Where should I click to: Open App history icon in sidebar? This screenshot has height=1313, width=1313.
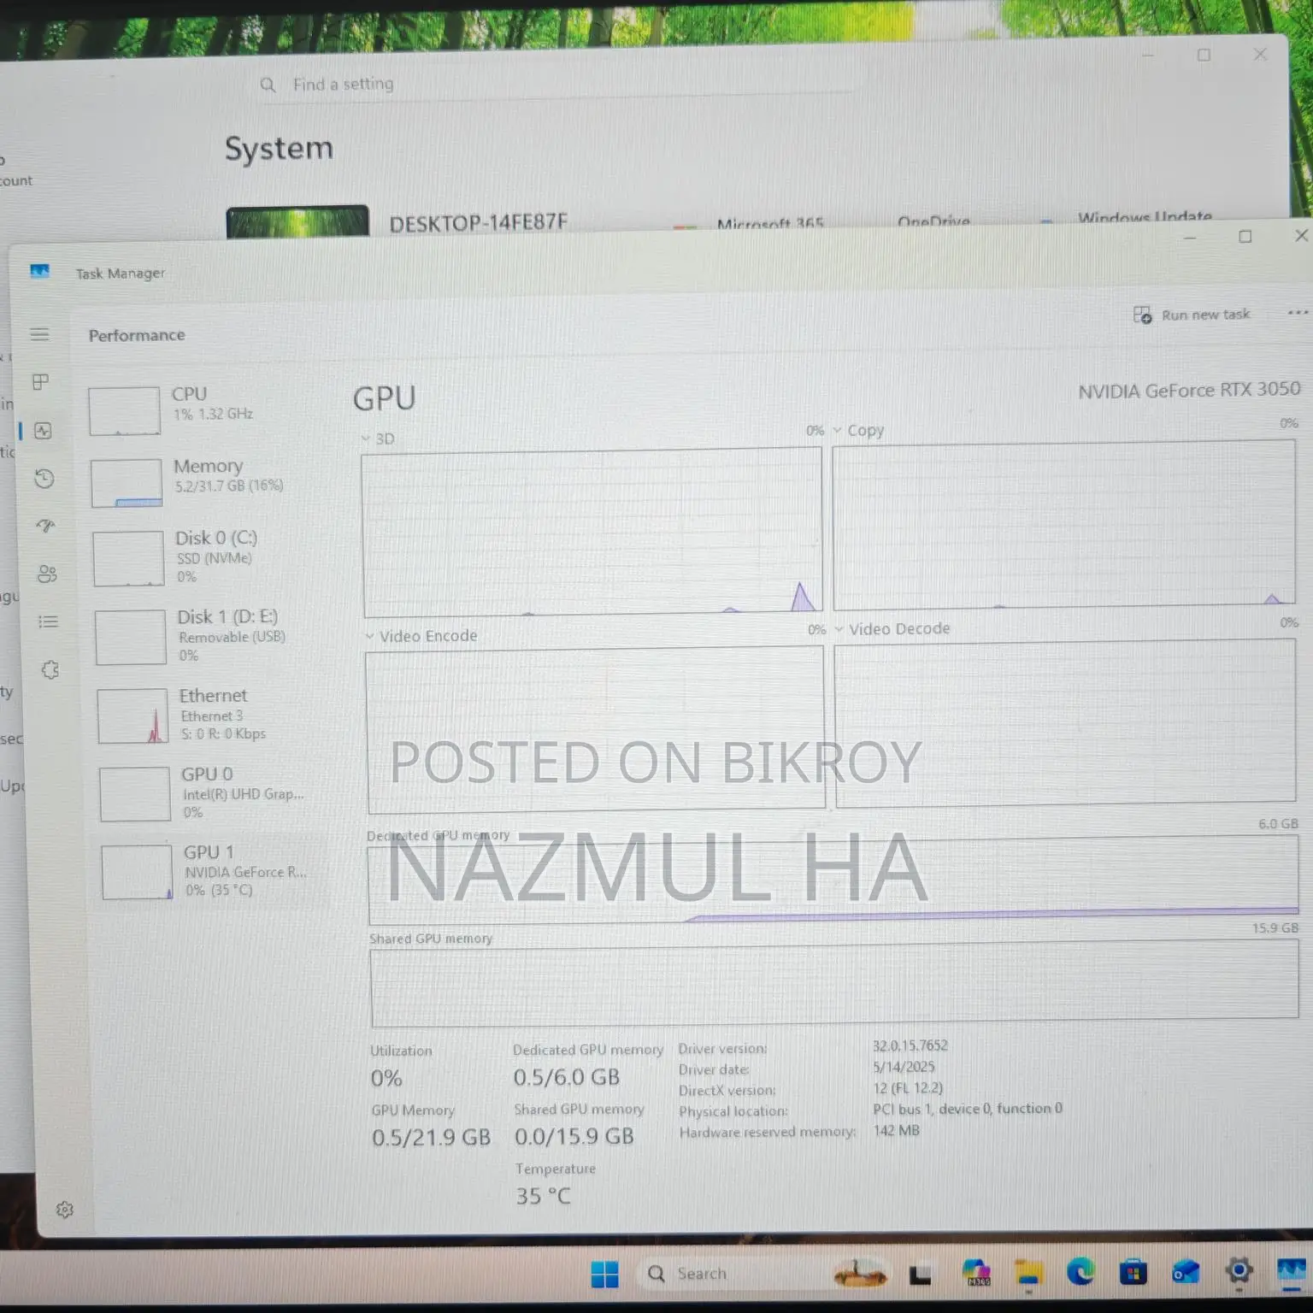click(x=44, y=479)
